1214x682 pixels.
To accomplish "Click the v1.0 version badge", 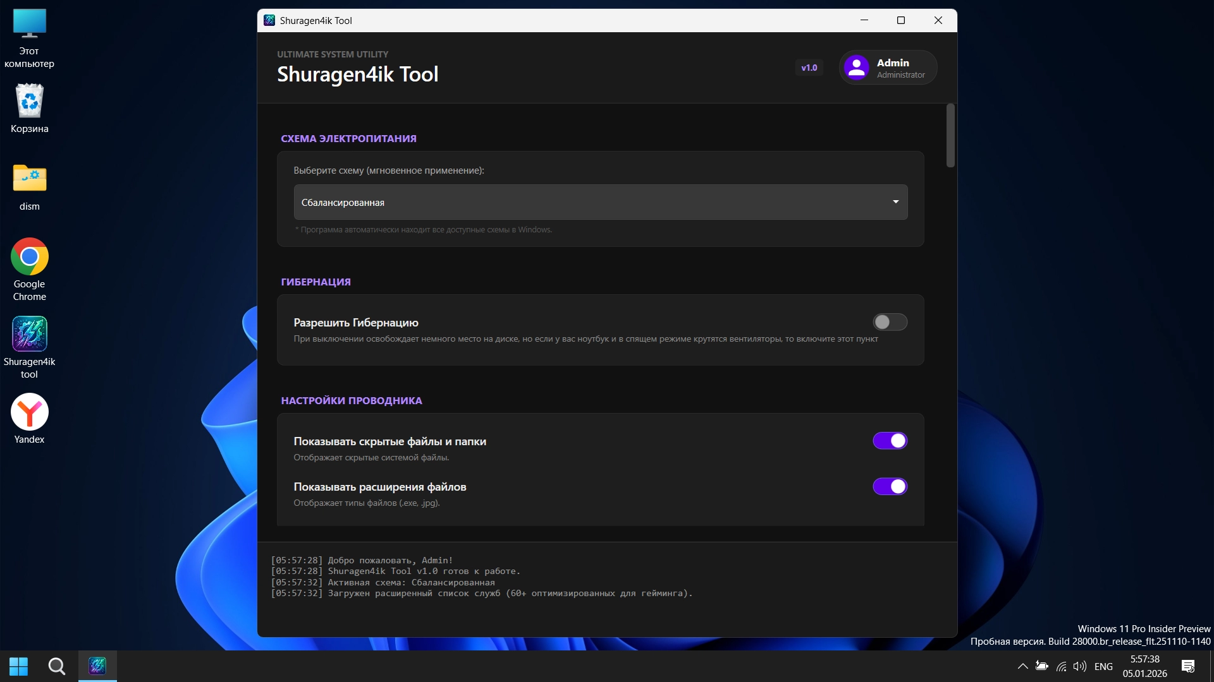I will (809, 68).
